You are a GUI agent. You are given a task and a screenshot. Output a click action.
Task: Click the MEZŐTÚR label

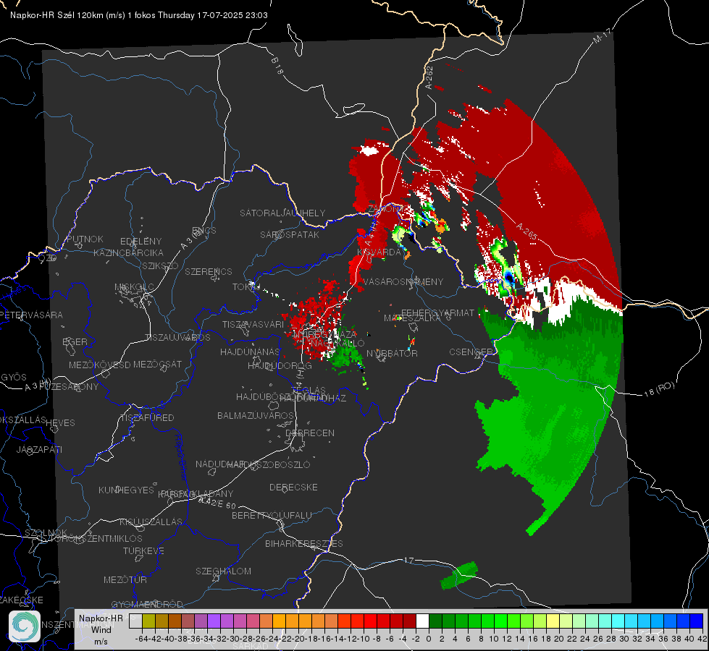point(125,579)
